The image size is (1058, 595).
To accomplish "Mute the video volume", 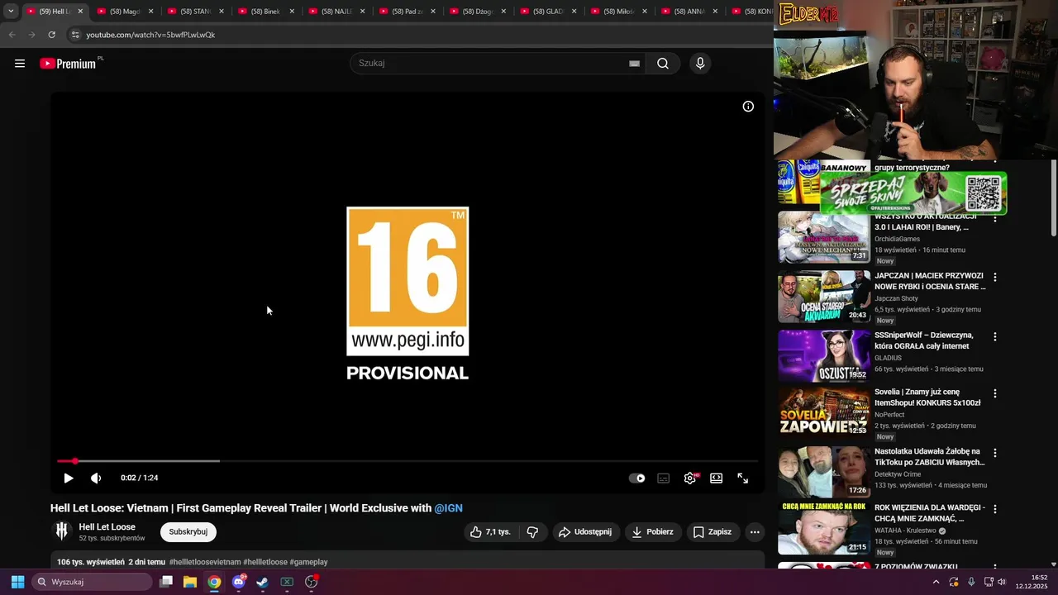I will click(96, 478).
